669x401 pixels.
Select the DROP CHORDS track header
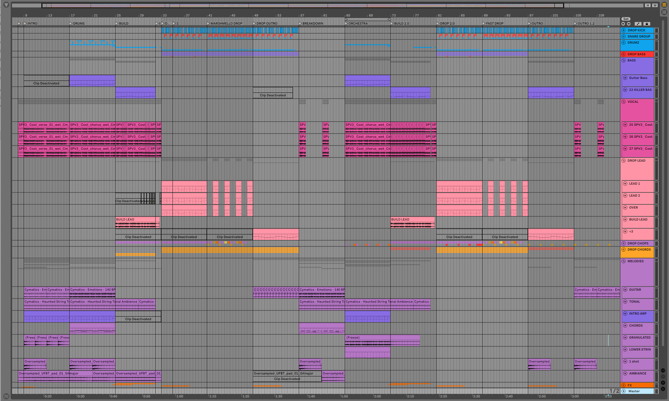(639, 250)
